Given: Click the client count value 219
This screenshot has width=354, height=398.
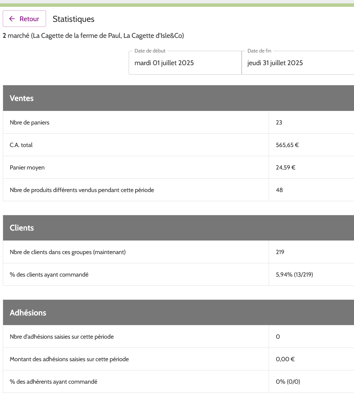Looking at the screenshot, I should pyautogui.click(x=280, y=252).
